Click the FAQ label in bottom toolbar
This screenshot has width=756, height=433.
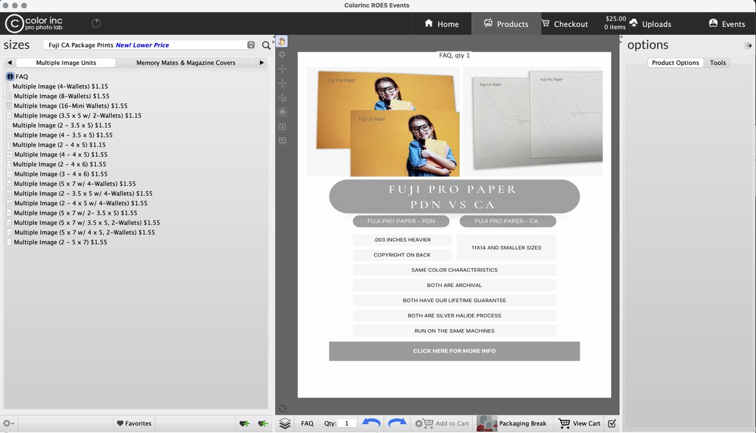[307, 424]
